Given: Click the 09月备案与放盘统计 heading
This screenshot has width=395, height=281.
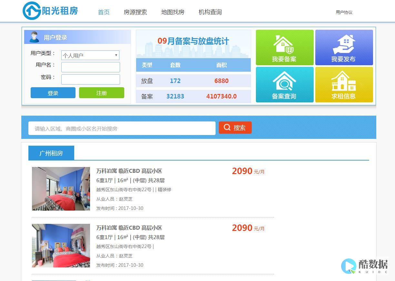Looking at the screenshot, I should (x=193, y=41).
